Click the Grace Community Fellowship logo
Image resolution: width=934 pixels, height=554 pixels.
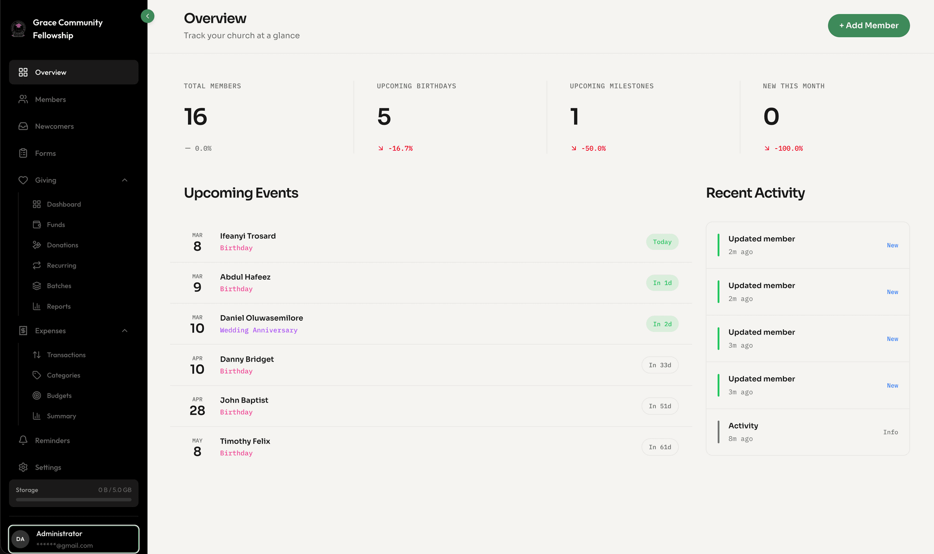coord(18,28)
